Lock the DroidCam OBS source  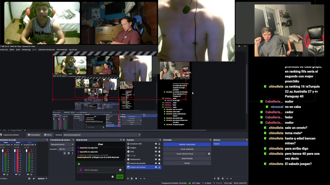tap(159, 144)
